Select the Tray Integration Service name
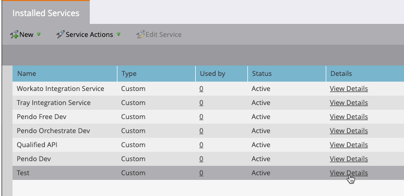The image size is (404, 196). coord(54,103)
